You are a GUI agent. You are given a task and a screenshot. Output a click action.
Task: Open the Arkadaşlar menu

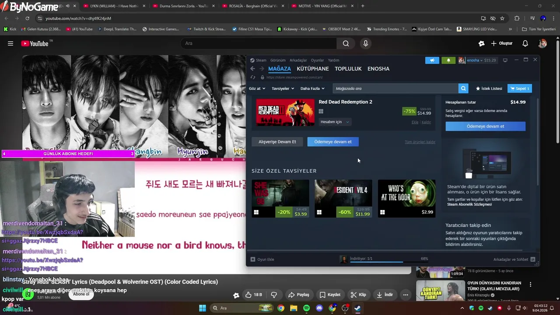pos(298,60)
